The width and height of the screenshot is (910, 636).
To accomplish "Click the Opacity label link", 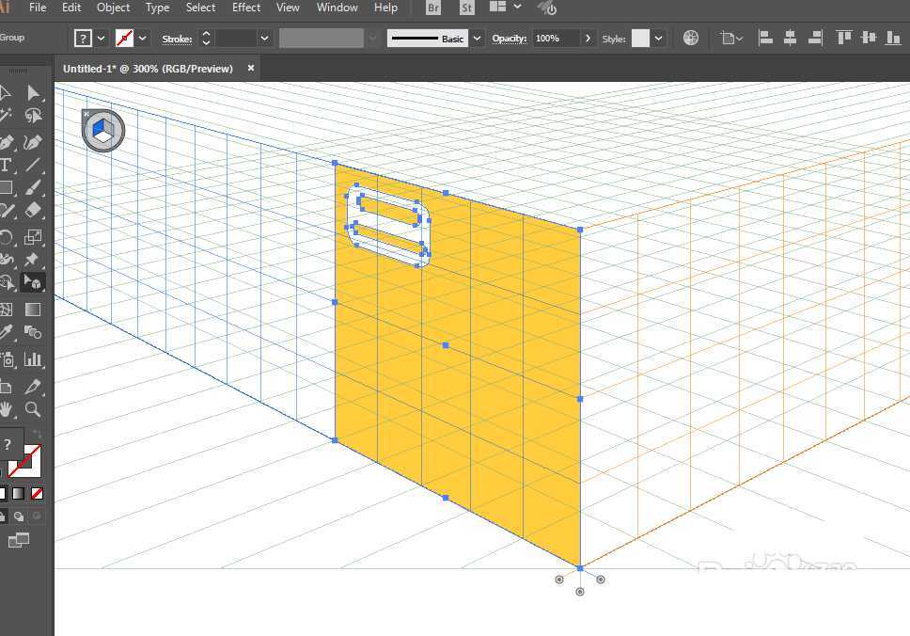I will (x=509, y=39).
